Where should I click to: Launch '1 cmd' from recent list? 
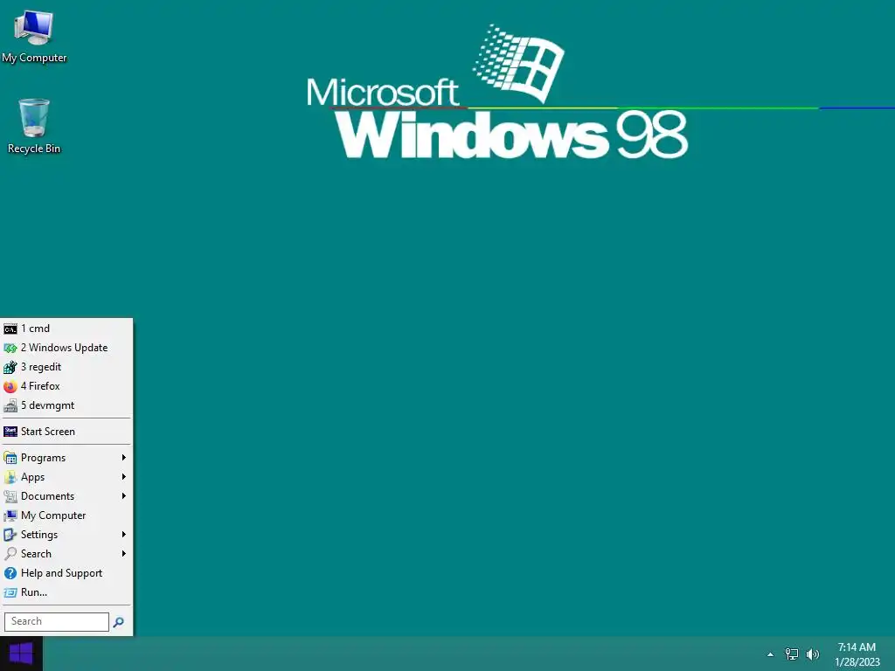[x=66, y=329]
